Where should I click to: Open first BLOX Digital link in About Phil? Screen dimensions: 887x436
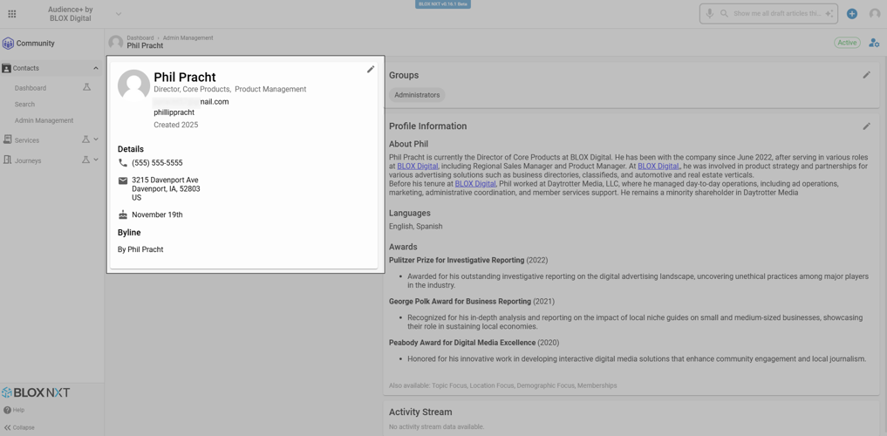pyautogui.click(x=418, y=167)
